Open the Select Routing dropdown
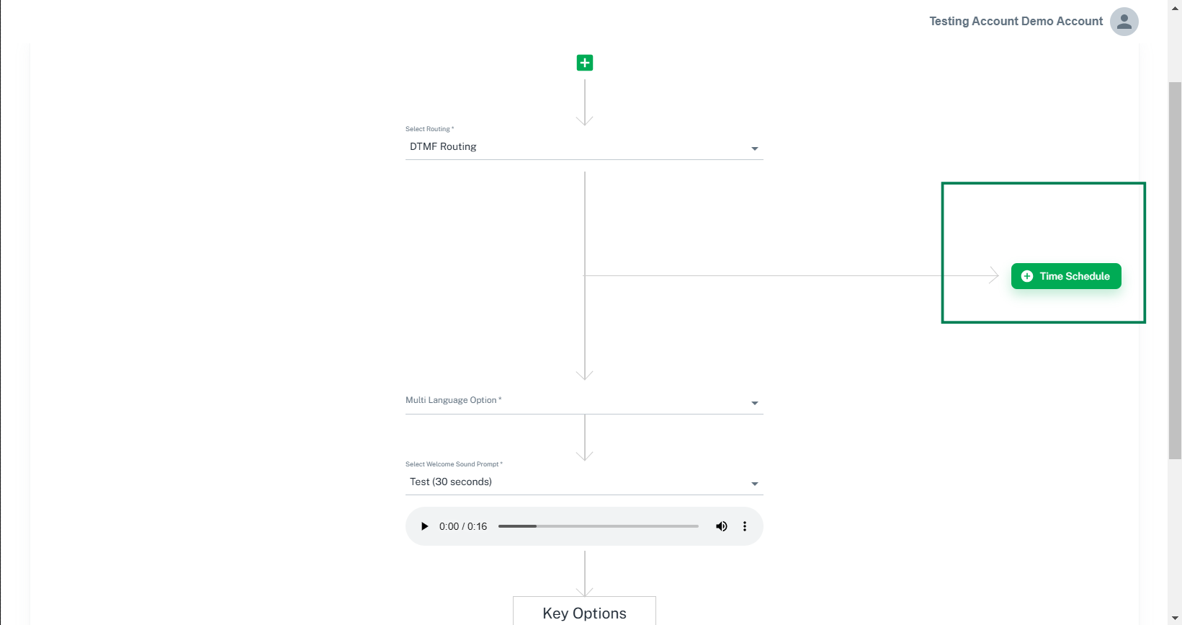This screenshot has width=1182, height=625. point(584,147)
